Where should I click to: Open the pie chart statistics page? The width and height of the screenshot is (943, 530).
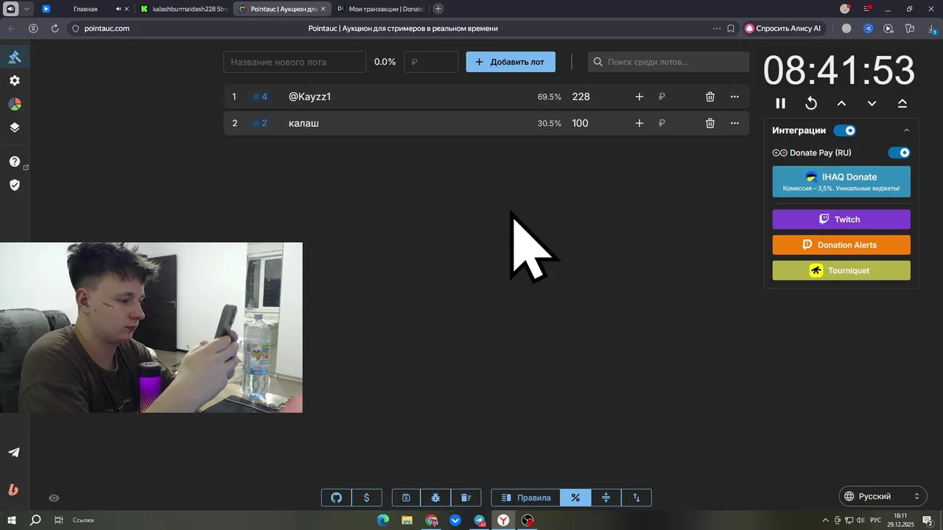15,104
